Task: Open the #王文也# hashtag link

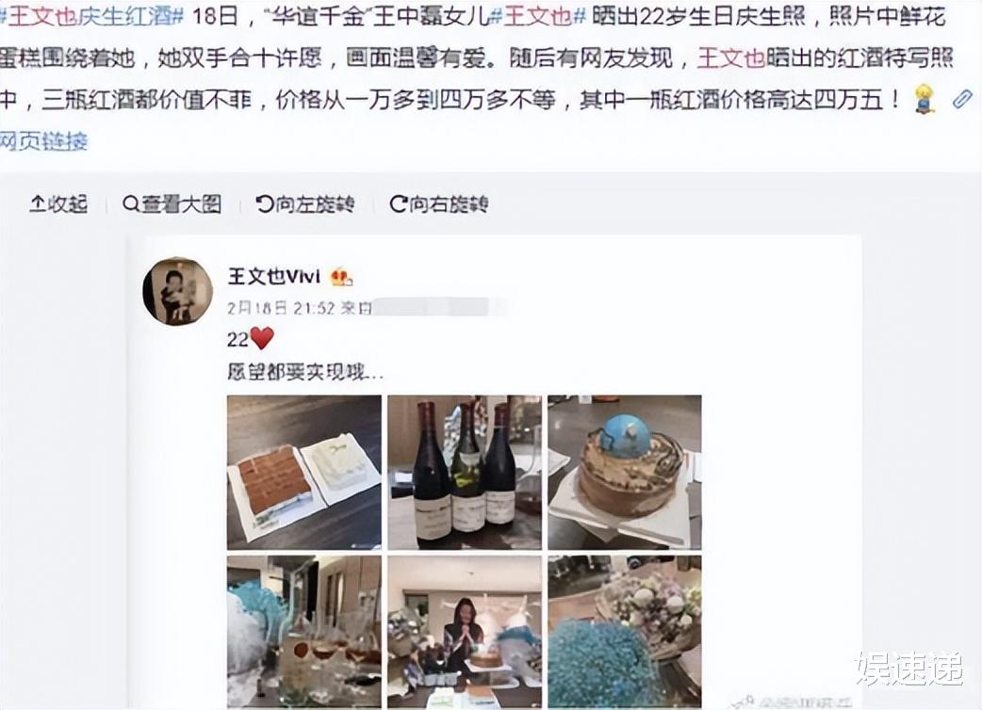Action: [537, 16]
